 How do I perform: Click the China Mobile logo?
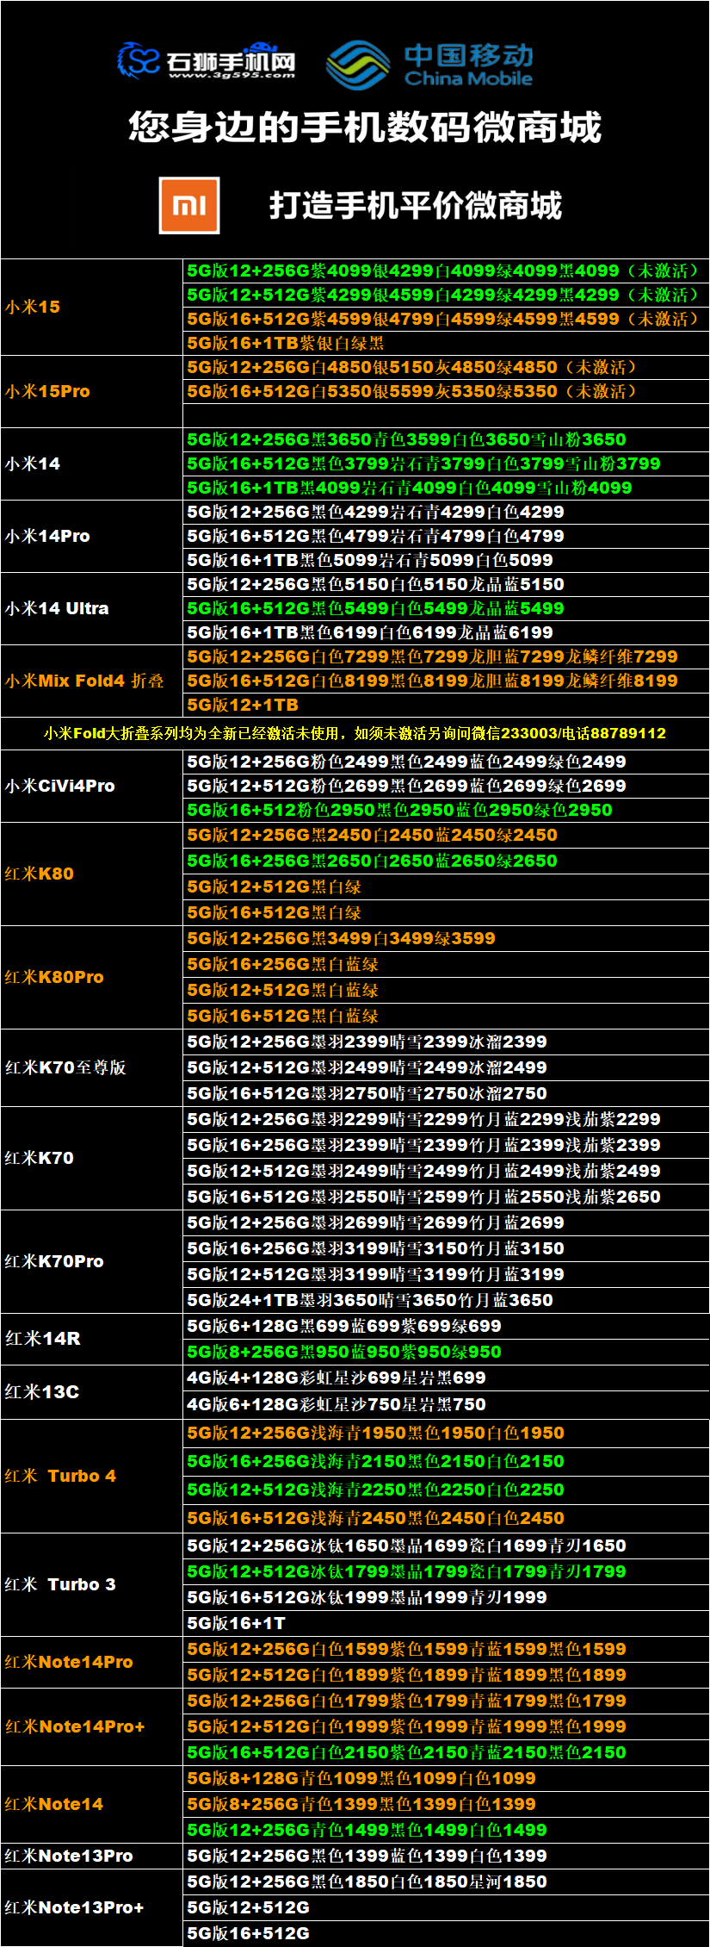click(430, 65)
